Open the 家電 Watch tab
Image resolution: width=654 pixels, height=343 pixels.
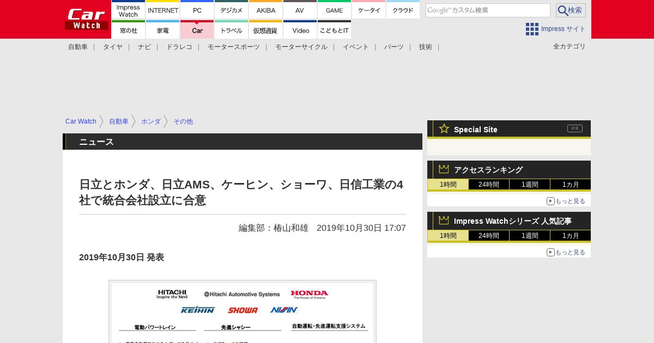(163, 29)
